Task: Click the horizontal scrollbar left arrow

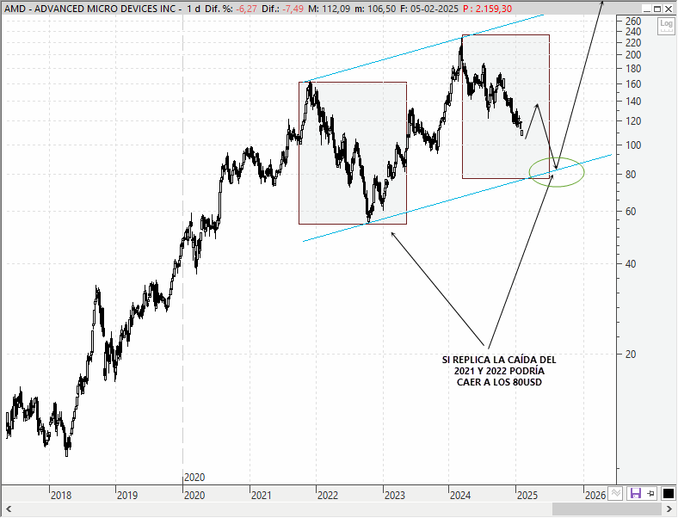Action: pos(8,509)
